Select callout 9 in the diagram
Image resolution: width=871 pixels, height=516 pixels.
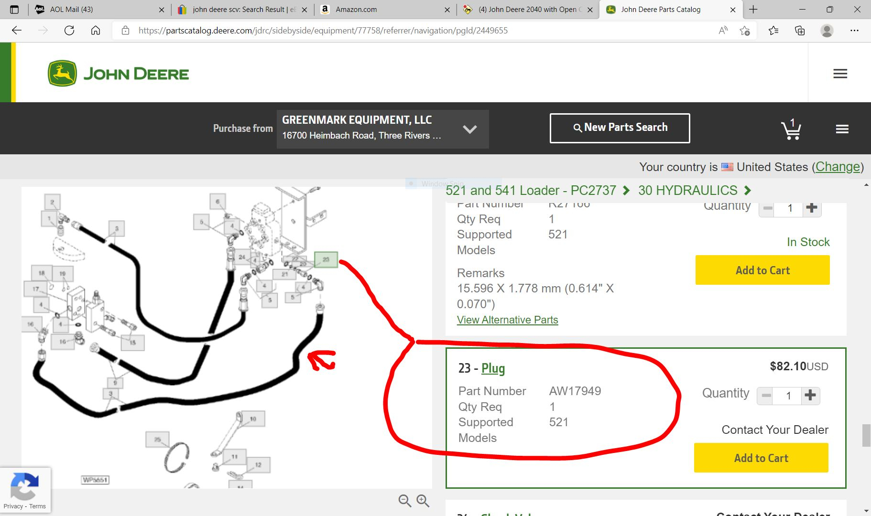(x=115, y=382)
